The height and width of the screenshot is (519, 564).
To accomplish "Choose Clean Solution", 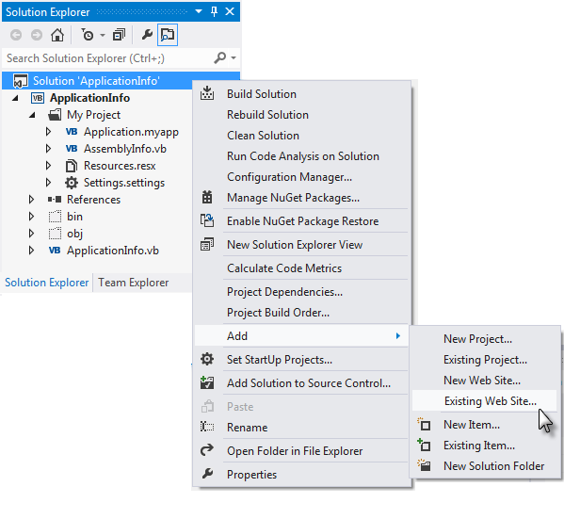I will (x=263, y=136).
